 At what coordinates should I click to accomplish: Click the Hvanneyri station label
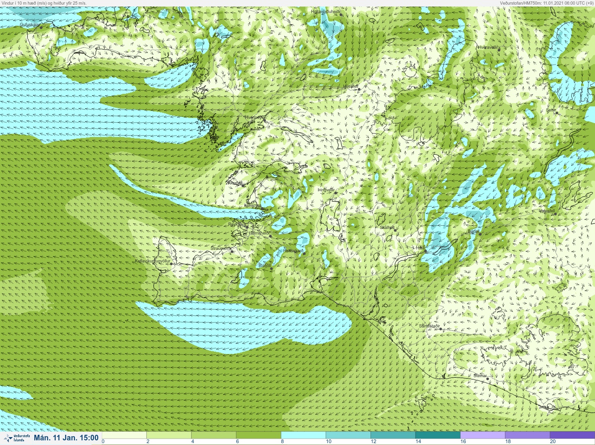click(x=254, y=118)
